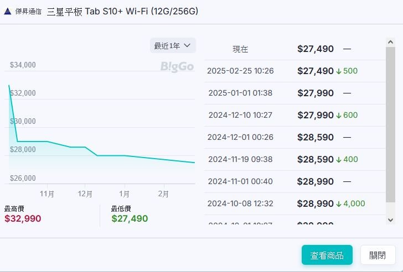Click the green down arrow next to 600
The width and height of the screenshot is (403, 272).
pyautogui.click(x=339, y=115)
